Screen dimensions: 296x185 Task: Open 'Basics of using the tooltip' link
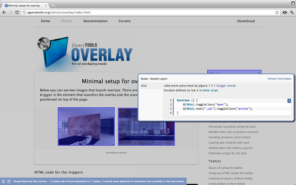(225, 167)
